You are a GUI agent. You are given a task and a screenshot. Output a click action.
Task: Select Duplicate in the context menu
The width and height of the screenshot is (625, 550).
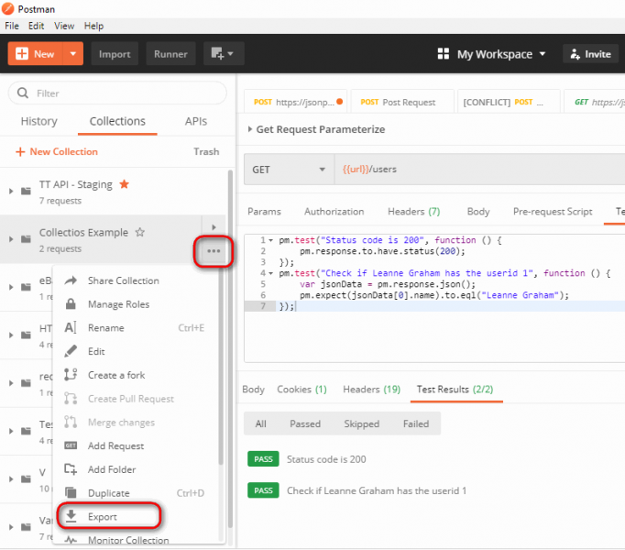[108, 493]
